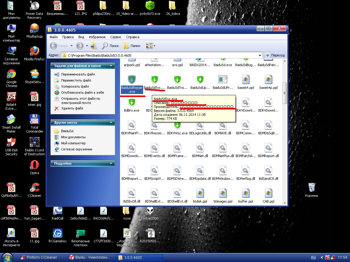The height and width of the screenshot is (262, 350).
Task: Click the file list vertical scrollbar thumb
Action: 285,93
